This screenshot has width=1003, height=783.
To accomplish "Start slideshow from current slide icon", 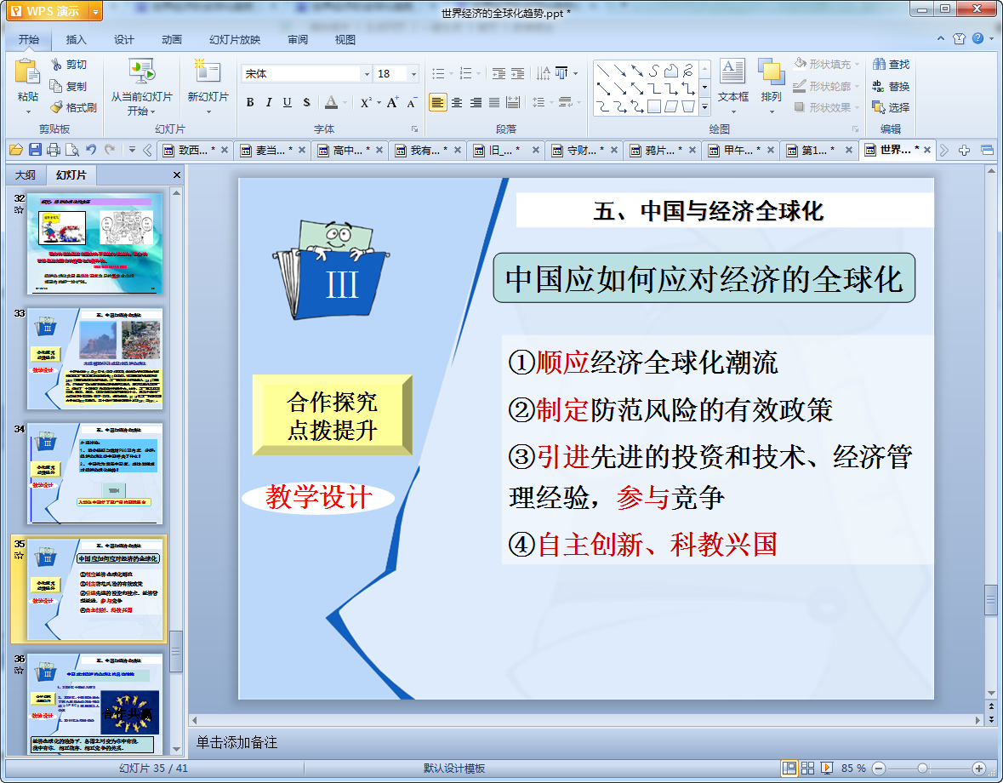I will pos(141,71).
